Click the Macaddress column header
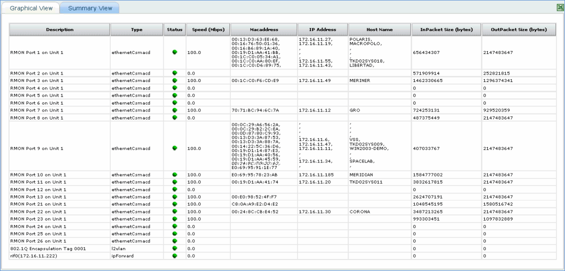The width and height of the screenshot is (565, 271). (263, 29)
